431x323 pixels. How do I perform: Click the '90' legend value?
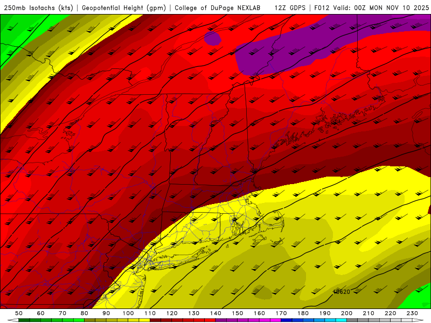coord(106,313)
